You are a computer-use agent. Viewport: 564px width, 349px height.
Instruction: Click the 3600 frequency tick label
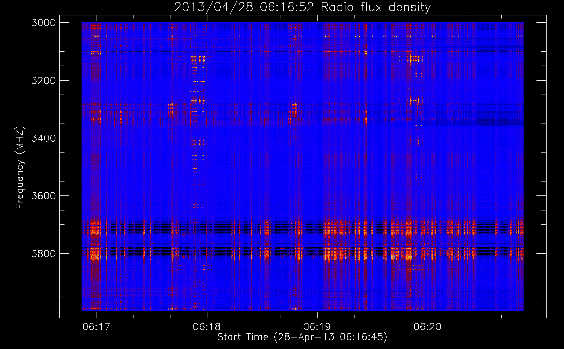point(44,196)
